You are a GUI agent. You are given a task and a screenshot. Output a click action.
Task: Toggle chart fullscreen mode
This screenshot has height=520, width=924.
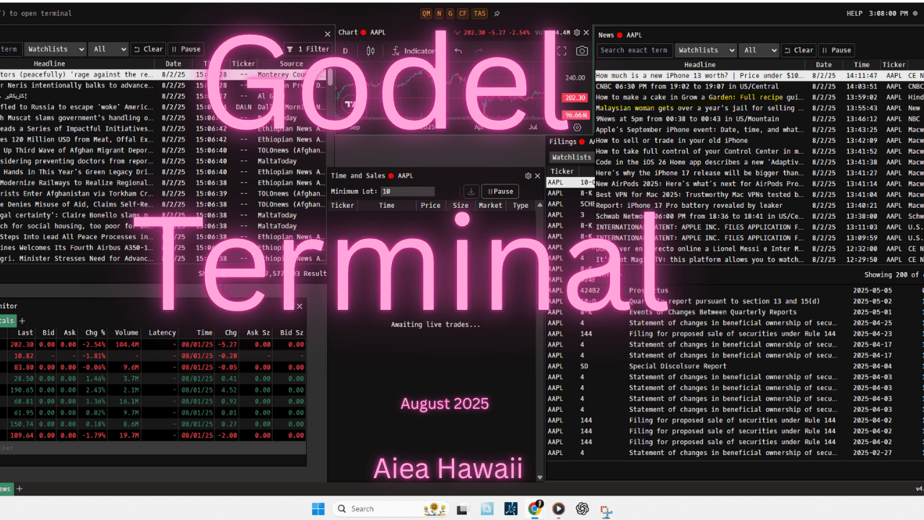(x=562, y=51)
